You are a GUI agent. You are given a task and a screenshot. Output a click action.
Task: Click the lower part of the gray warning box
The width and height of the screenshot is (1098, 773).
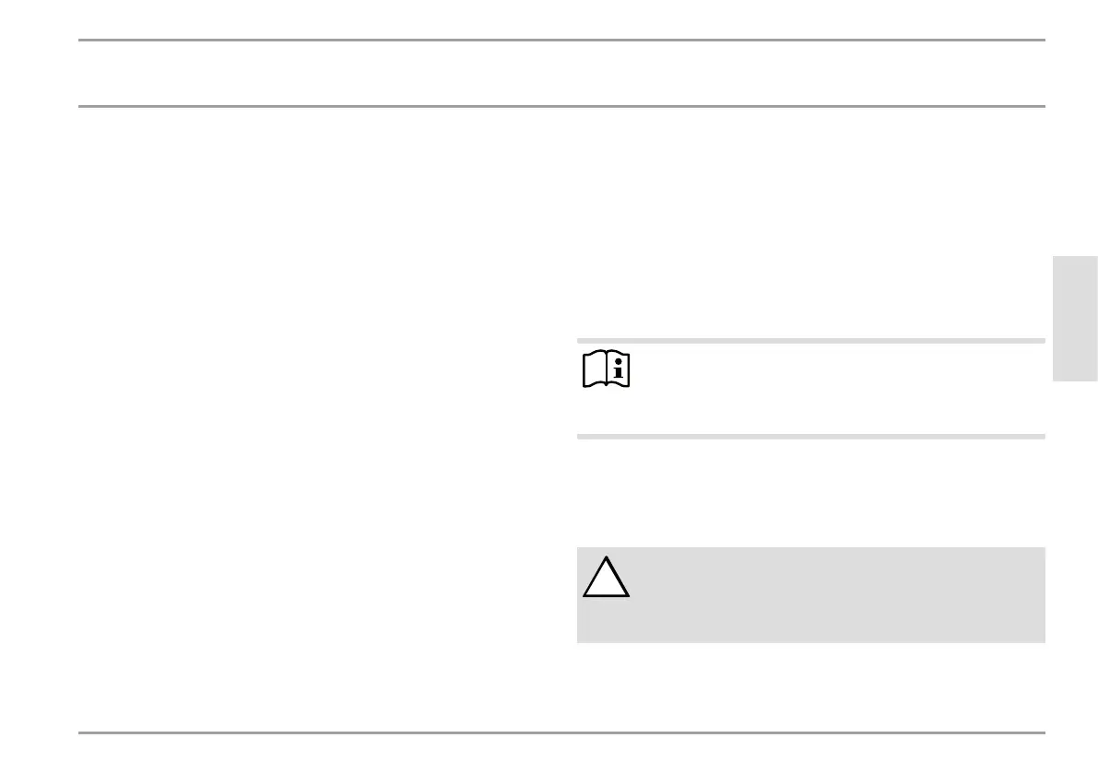811,625
